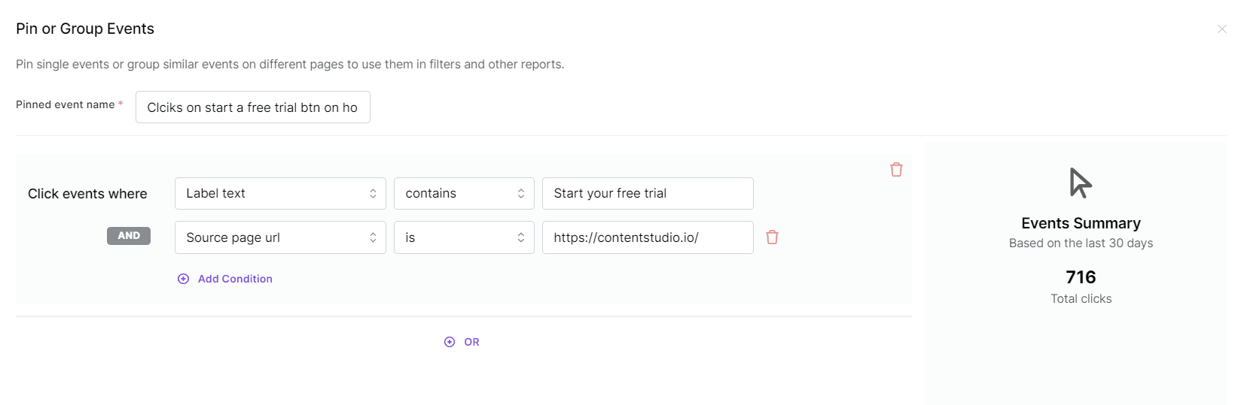Add an OR condition group

[x=471, y=342]
